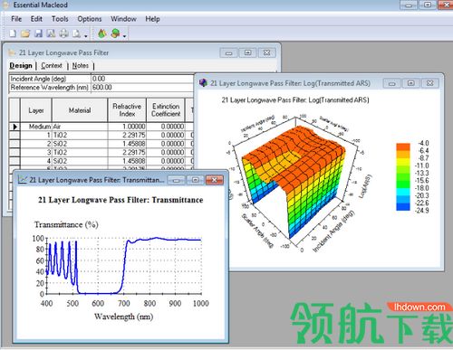This screenshot has width=453, height=350.
Task: Open the Edit menu
Action: (x=36, y=19)
